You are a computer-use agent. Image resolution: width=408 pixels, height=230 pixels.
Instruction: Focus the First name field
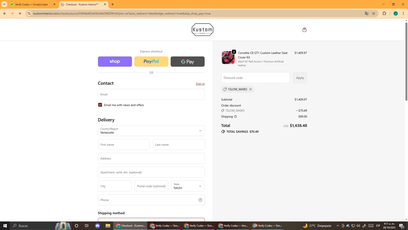pyautogui.click(x=124, y=144)
